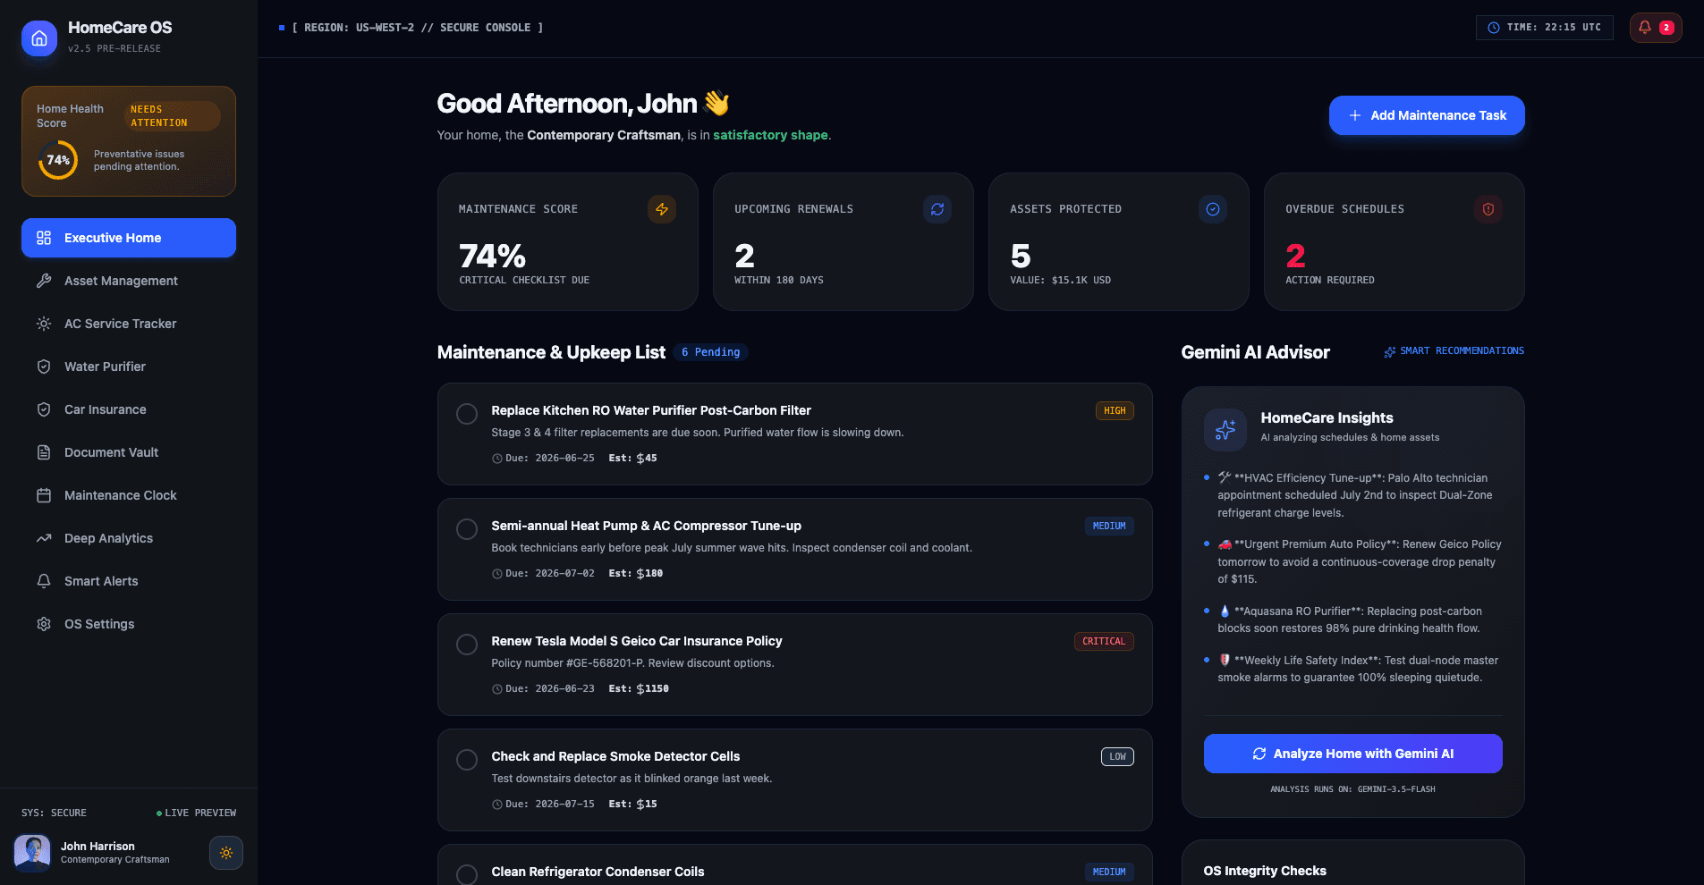The image size is (1704, 885).
Task: Mark Replace Kitchen RO Water Purifier task complete
Action: click(x=467, y=414)
